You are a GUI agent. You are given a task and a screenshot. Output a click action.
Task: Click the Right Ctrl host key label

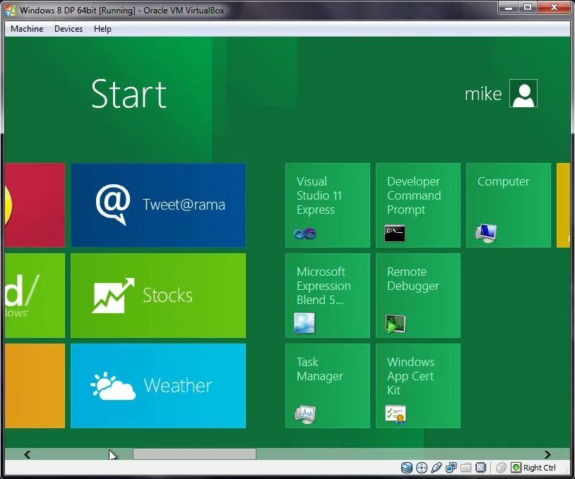point(539,468)
